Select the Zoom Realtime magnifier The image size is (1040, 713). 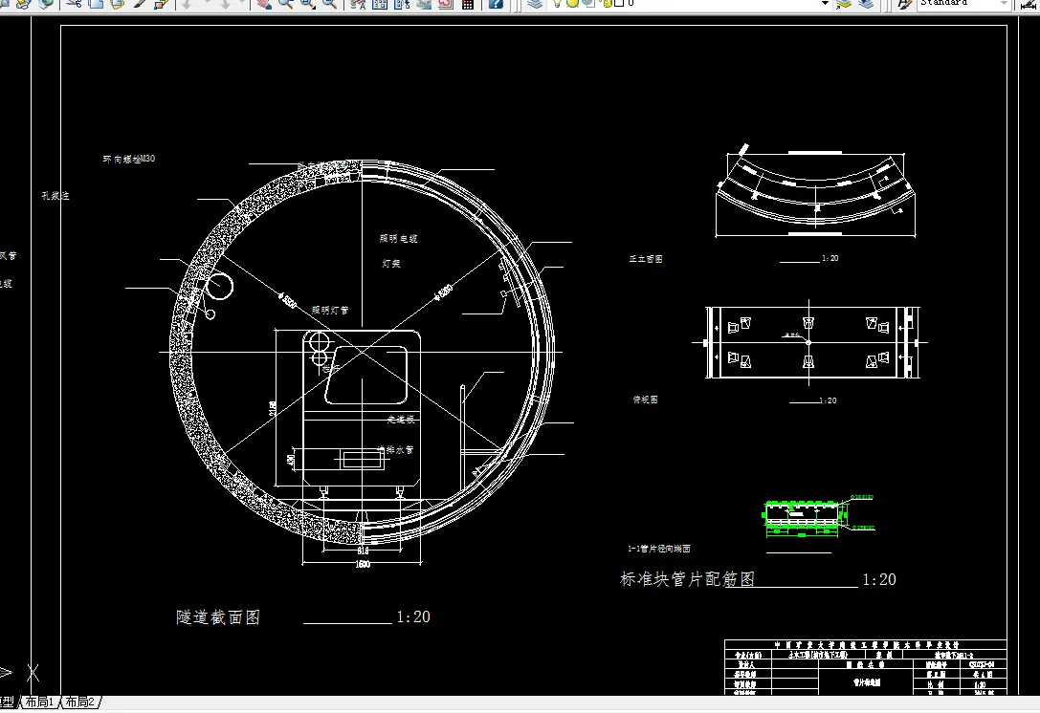point(285,3)
